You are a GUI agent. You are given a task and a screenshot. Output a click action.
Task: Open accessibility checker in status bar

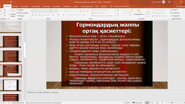point(44,103)
